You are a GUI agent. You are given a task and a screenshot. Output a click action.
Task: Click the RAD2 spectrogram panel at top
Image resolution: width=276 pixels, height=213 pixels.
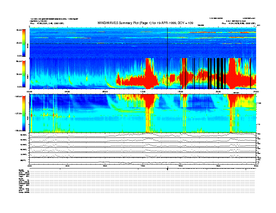pyautogui.click(x=143, y=43)
